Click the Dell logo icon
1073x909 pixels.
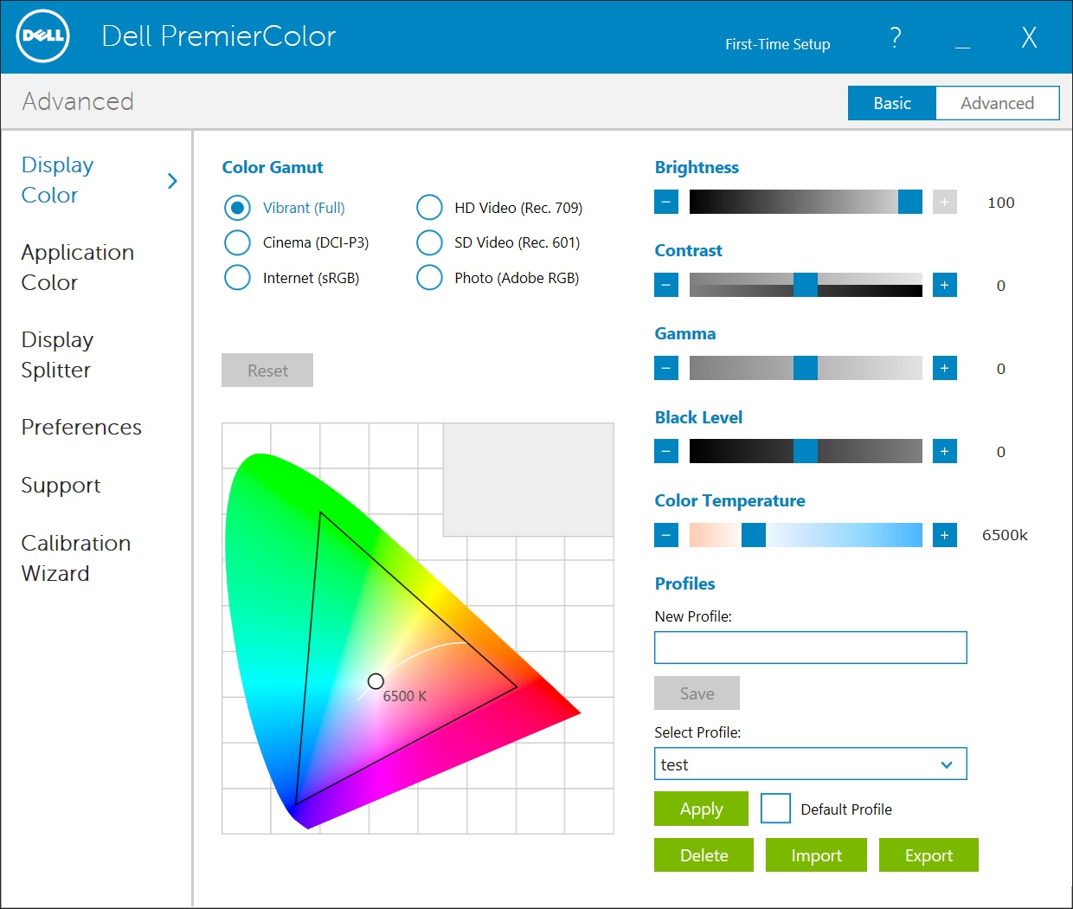[42, 36]
